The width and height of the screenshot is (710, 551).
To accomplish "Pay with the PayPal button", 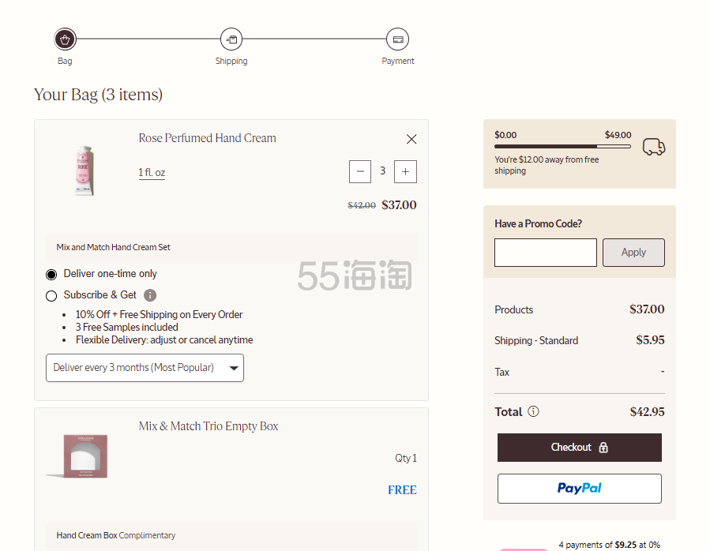I will (579, 489).
